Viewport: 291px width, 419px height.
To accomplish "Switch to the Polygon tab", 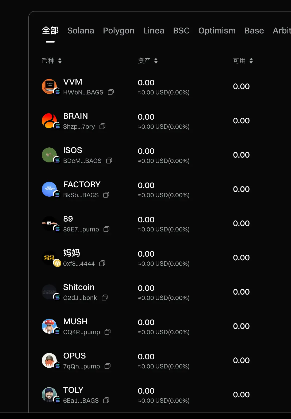I will pos(119,31).
